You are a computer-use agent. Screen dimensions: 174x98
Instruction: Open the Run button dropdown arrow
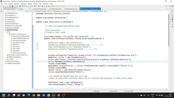[36, 6]
